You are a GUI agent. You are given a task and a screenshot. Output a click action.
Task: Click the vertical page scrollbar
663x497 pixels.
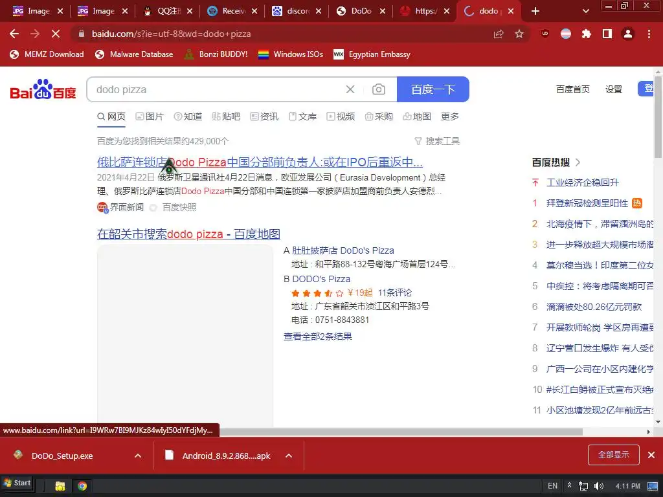658,116
